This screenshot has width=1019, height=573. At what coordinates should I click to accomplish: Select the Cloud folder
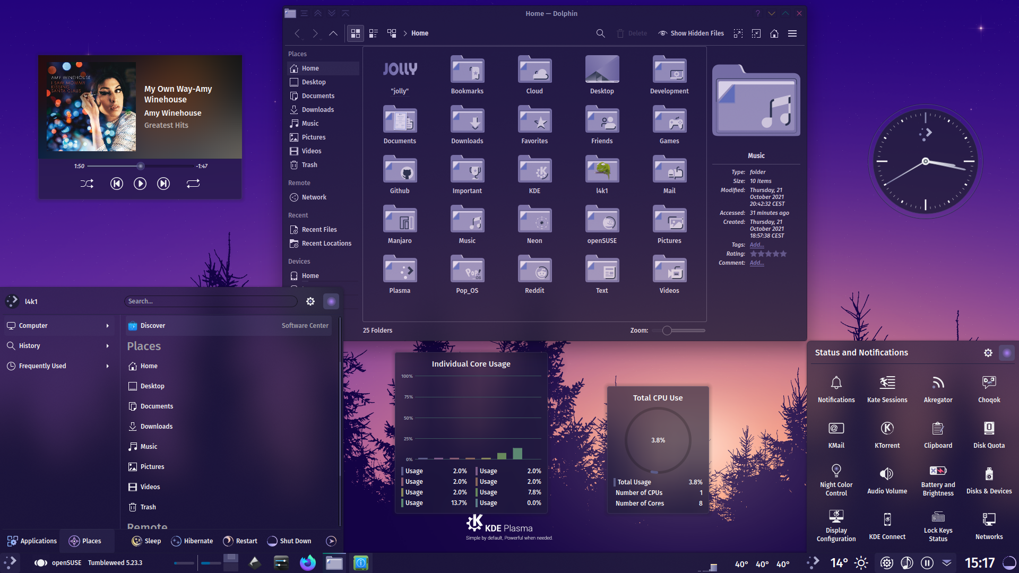534,75
